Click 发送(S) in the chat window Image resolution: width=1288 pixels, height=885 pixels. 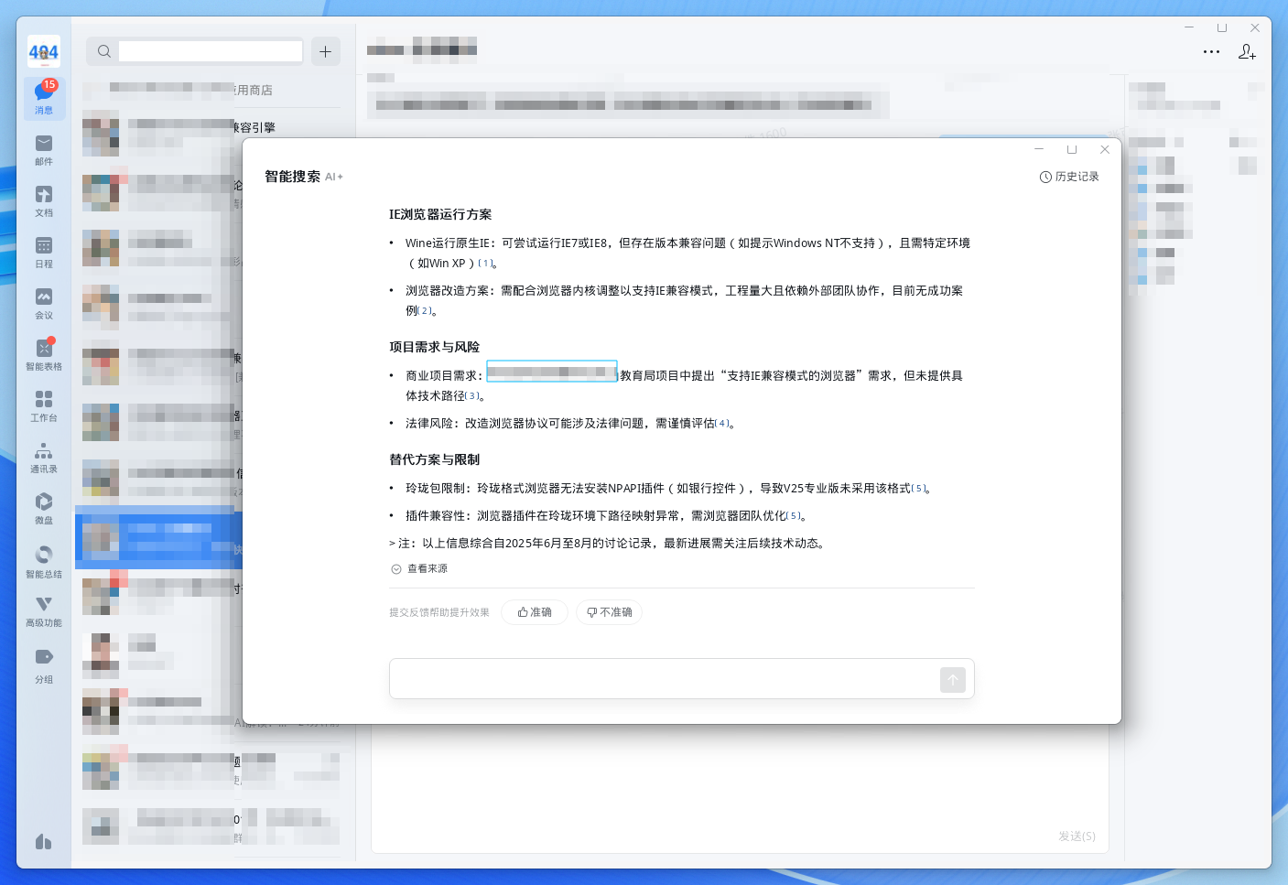point(1077,836)
